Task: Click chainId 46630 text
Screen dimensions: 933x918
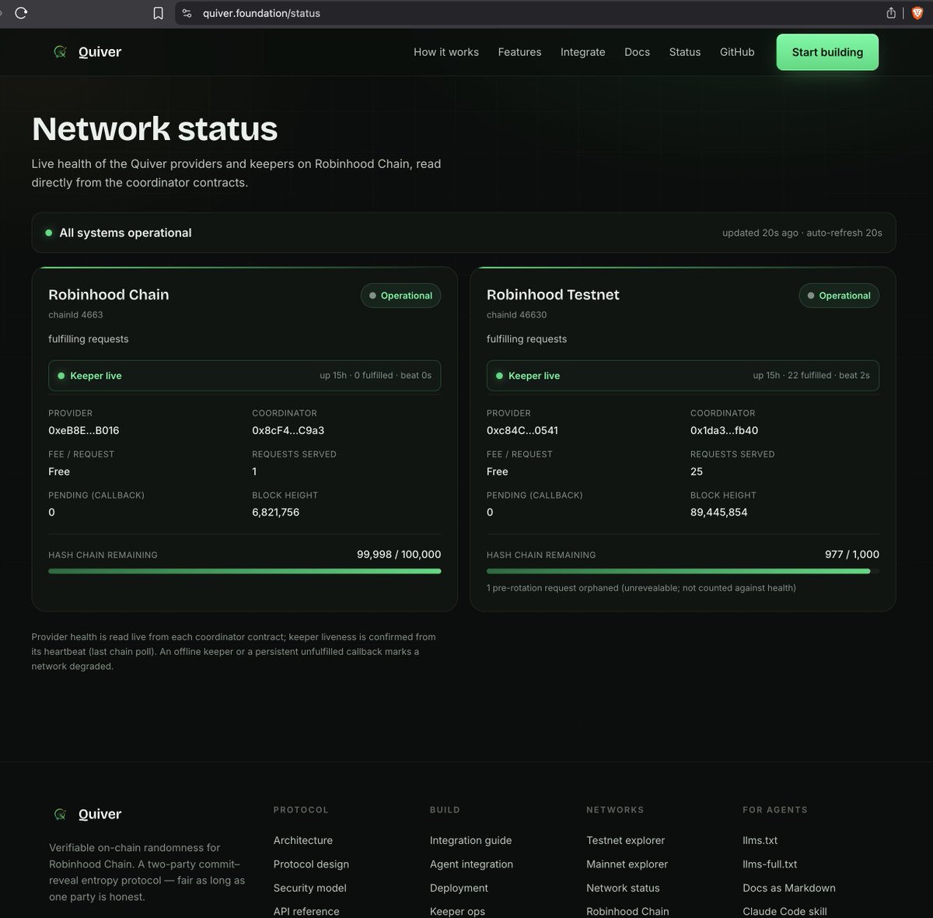Action: pos(516,315)
